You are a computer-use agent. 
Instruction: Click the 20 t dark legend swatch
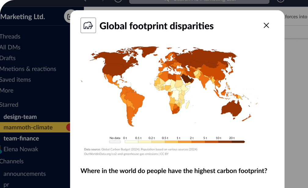pyautogui.click(x=238, y=142)
